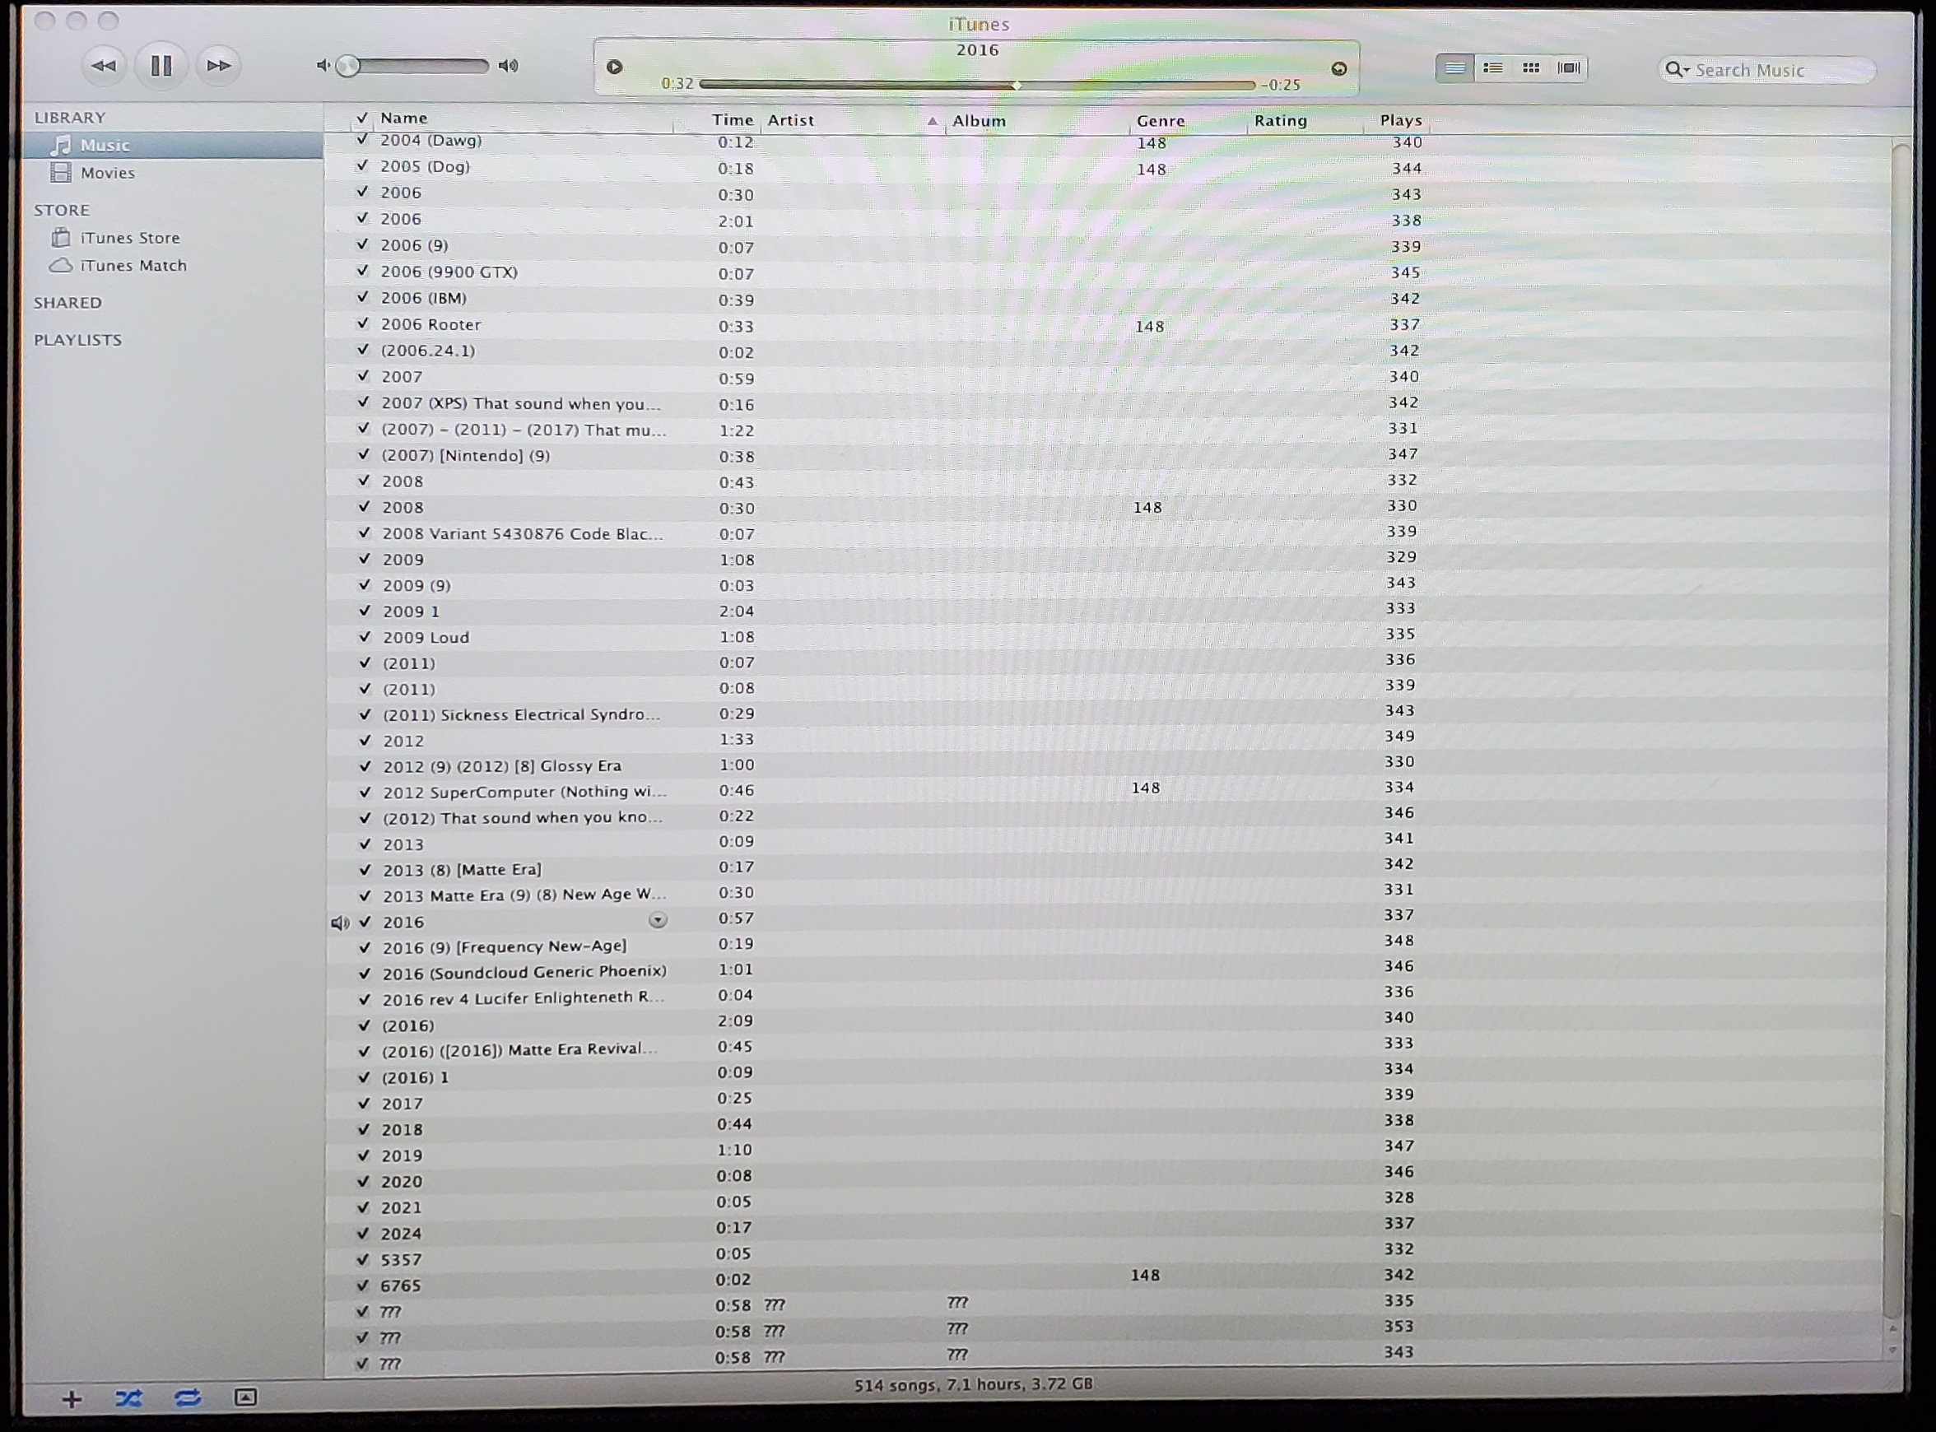1936x1432 pixels.
Task: Expand the PLAYLISTS sidebar section
Action: [x=78, y=340]
